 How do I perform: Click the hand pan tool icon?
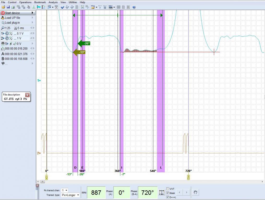[195, 192]
